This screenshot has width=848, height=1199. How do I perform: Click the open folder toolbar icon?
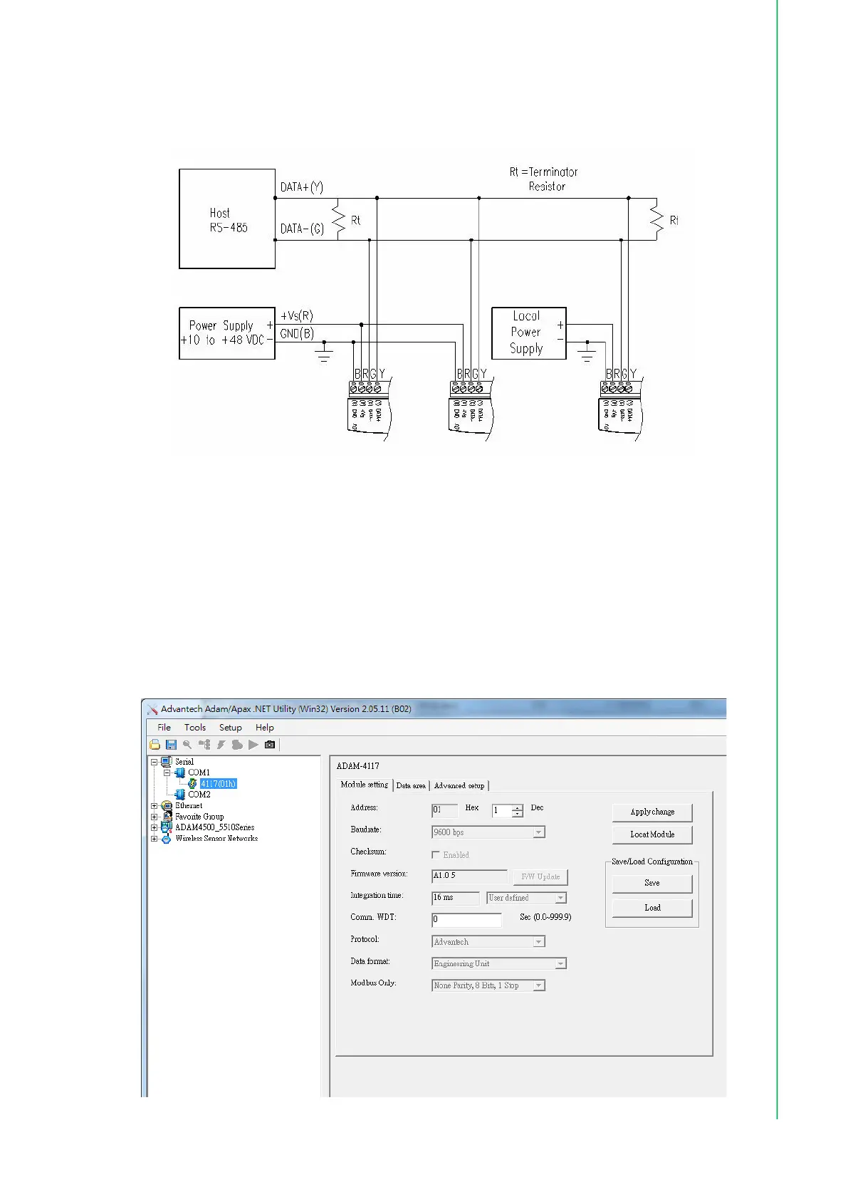click(155, 745)
